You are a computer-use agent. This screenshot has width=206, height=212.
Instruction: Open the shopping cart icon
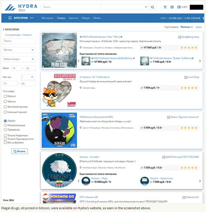165,7
